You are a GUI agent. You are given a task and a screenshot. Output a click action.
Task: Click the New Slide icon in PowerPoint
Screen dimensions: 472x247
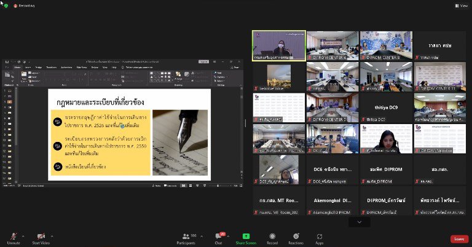24,74
